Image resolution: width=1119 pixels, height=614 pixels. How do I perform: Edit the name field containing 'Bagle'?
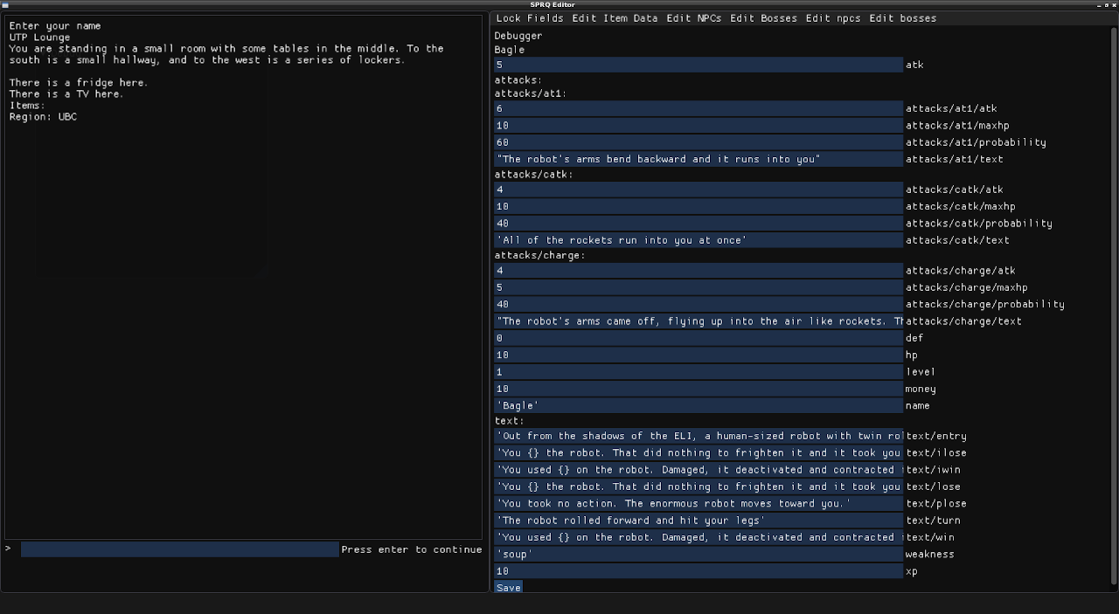tap(698, 406)
